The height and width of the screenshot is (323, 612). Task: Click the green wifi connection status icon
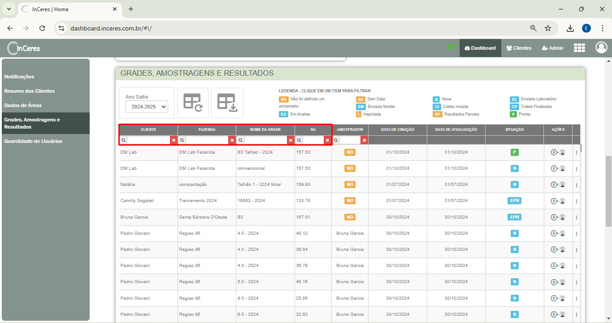[x=451, y=47]
